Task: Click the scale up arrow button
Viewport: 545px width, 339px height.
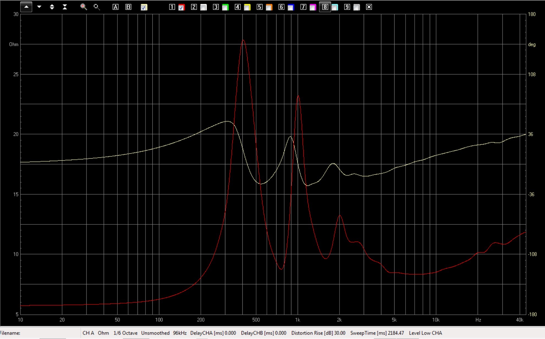Action: coord(26,7)
